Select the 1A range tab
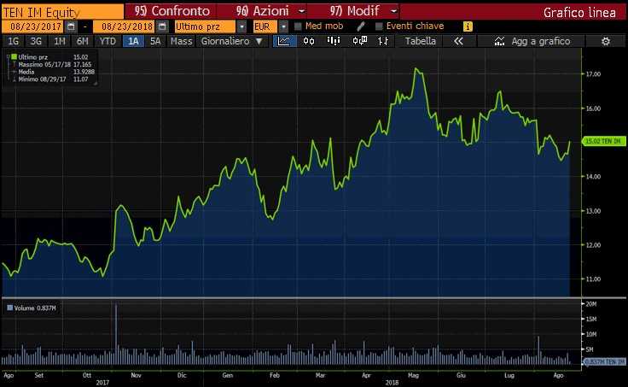Screen dimensions: 628x387 133,41
